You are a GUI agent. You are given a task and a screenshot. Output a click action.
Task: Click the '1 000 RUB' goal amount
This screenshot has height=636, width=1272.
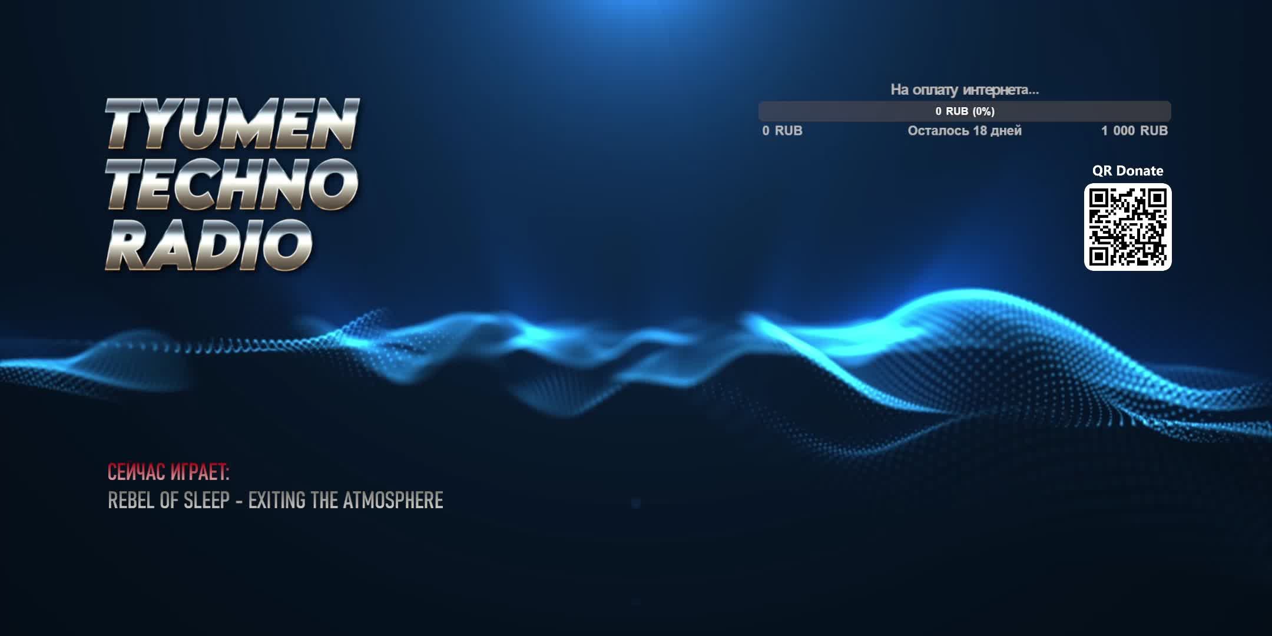pyautogui.click(x=1134, y=131)
